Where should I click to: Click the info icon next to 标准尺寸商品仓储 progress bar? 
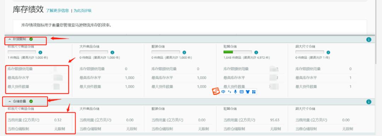(40, 52)
